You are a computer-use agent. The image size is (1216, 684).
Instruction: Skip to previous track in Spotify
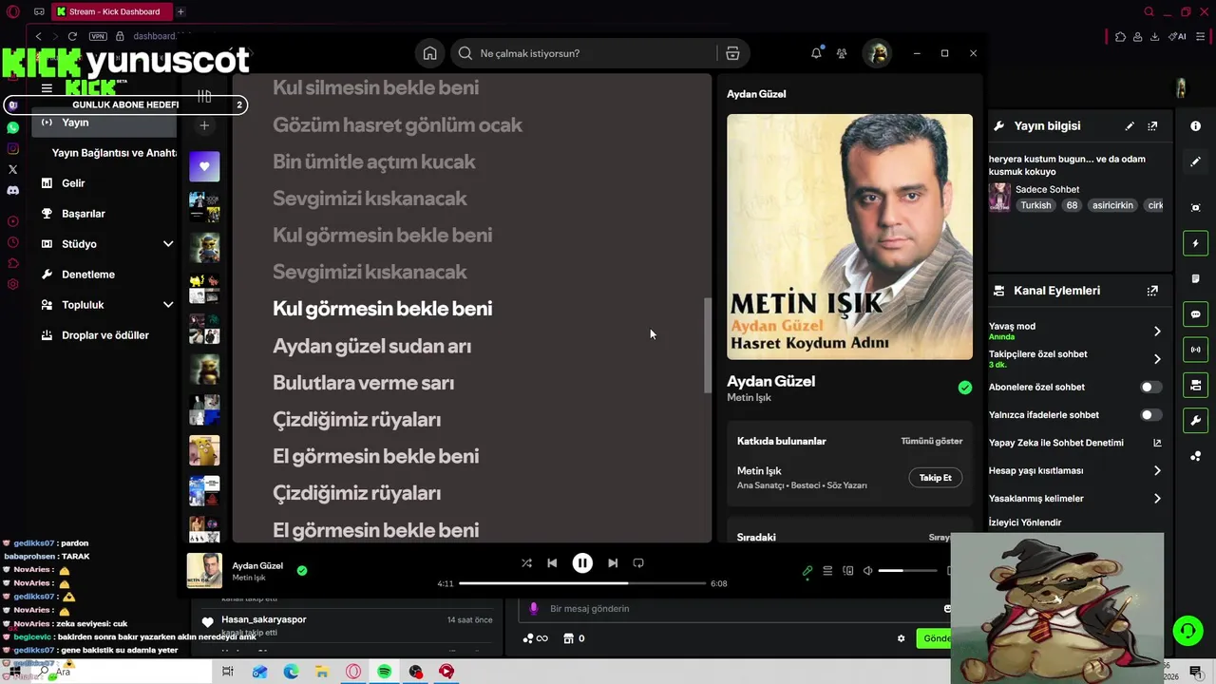[x=552, y=562]
